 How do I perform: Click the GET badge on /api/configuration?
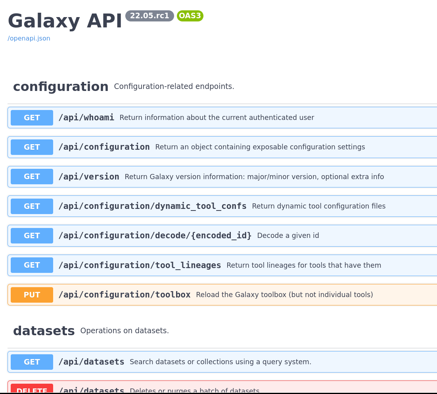click(x=32, y=147)
